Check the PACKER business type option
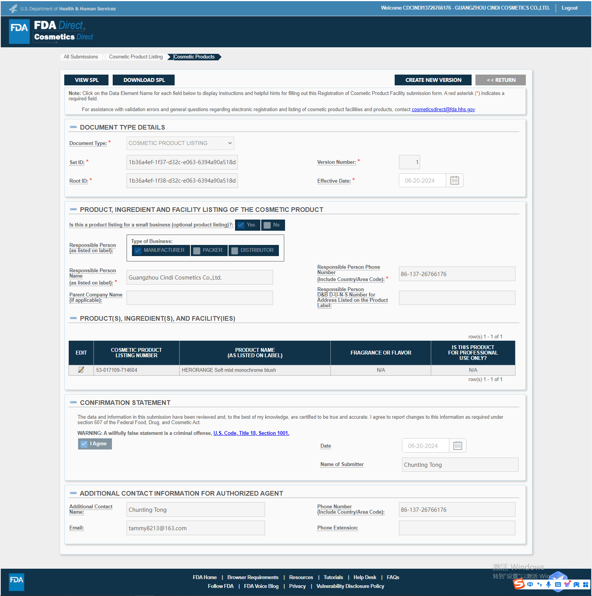Screen dimensions: 592x596 point(197,250)
